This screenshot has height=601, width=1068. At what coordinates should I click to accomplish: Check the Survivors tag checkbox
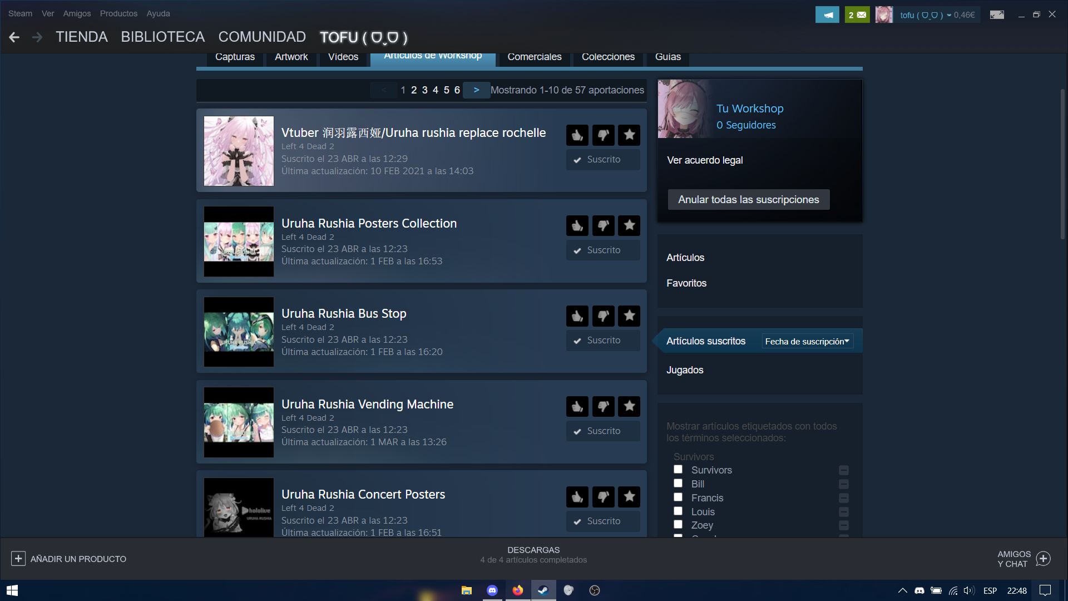pyautogui.click(x=678, y=469)
